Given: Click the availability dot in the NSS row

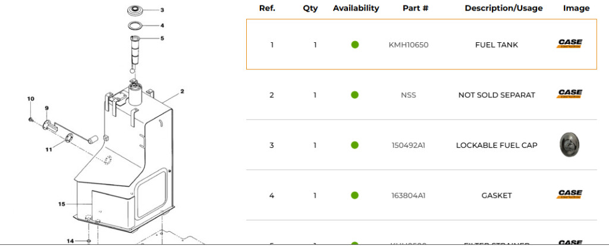Looking at the screenshot, I should [354, 94].
